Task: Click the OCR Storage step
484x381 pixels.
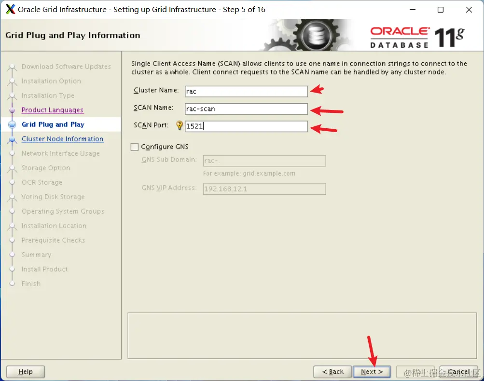Action: (41, 183)
